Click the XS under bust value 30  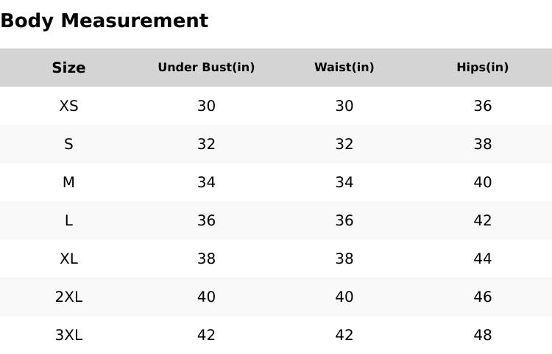pyautogui.click(x=206, y=106)
